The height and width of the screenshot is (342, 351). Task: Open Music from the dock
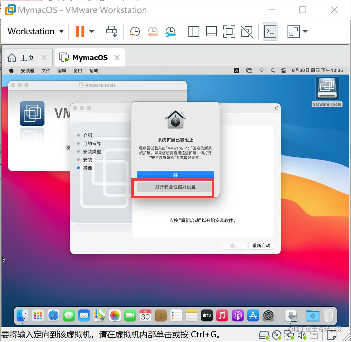222,316
